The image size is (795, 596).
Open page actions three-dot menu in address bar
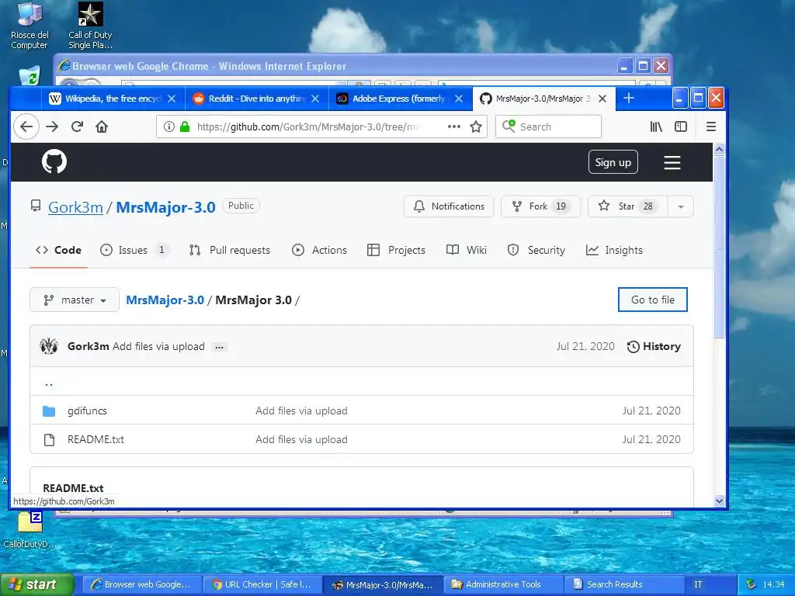453,126
